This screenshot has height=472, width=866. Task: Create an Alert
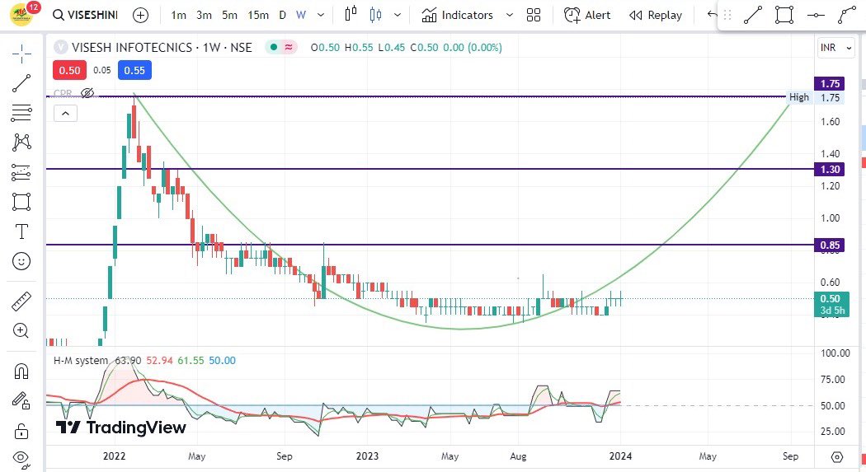pos(587,15)
